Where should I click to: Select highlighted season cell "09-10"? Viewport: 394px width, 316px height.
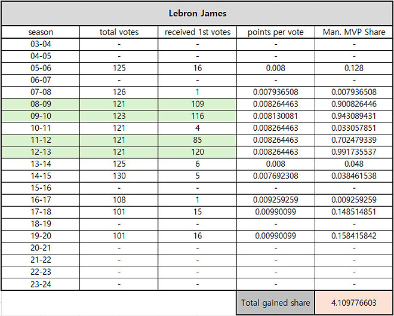click(x=41, y=116)
